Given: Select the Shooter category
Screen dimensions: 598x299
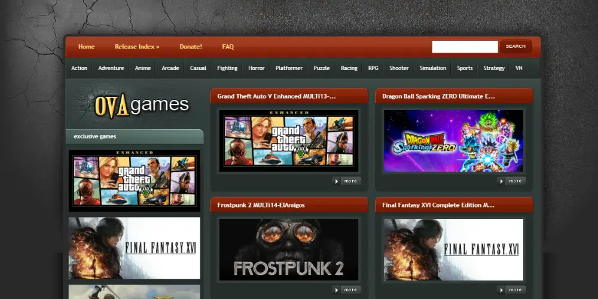Looking at the screenshot, I should (x=399, y=68).
